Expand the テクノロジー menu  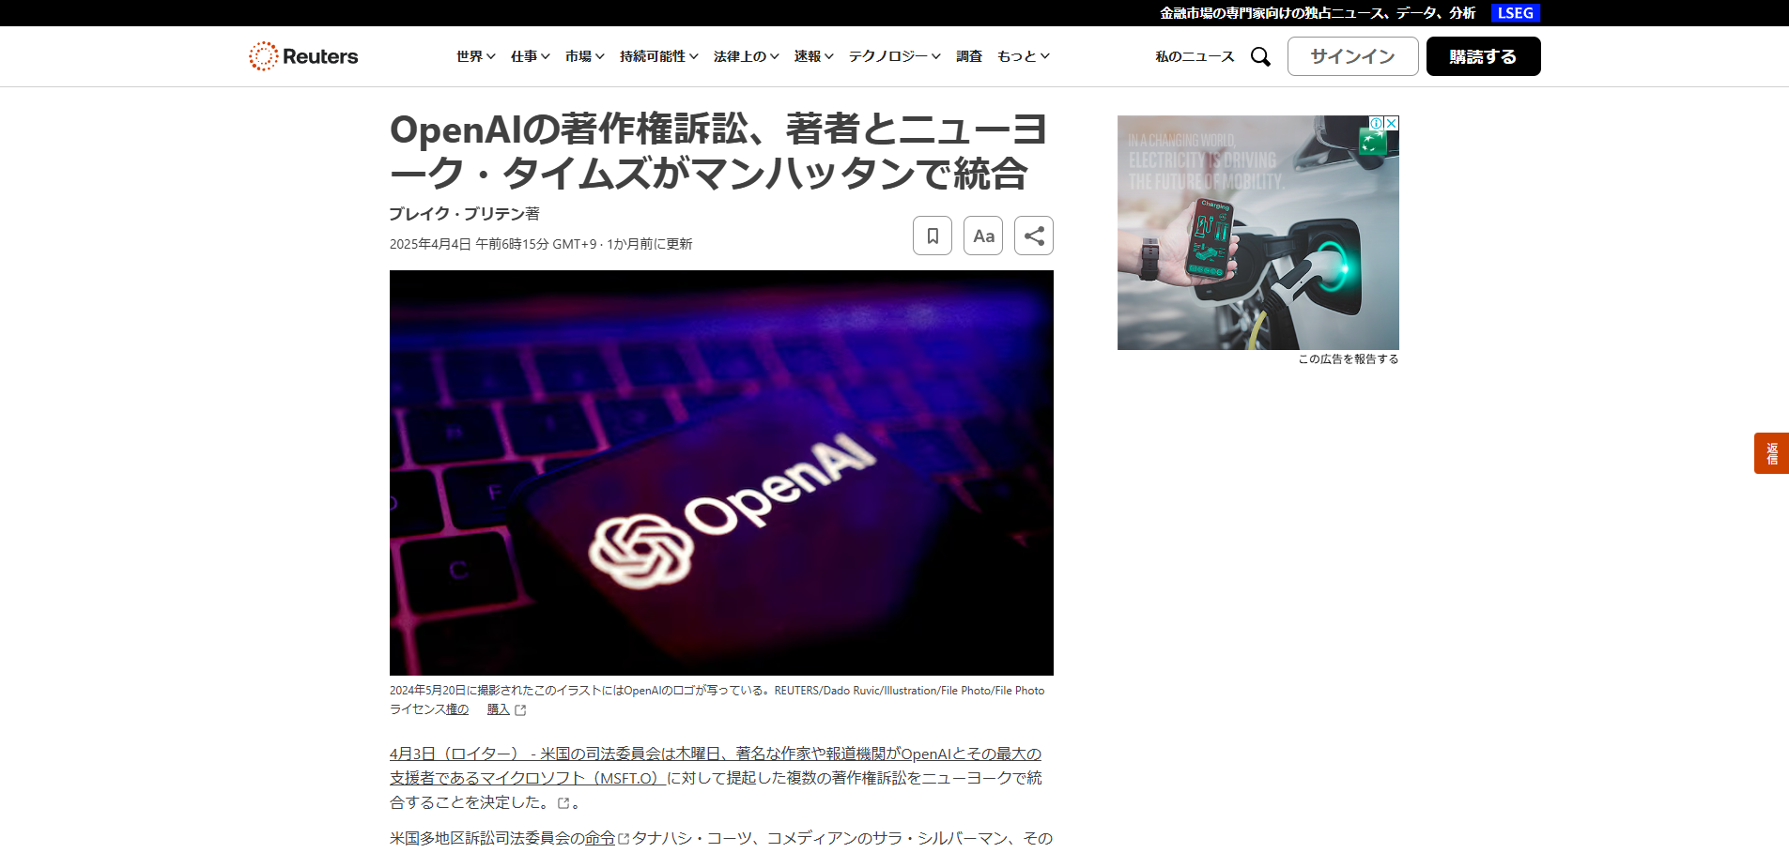tap(895, 56)
